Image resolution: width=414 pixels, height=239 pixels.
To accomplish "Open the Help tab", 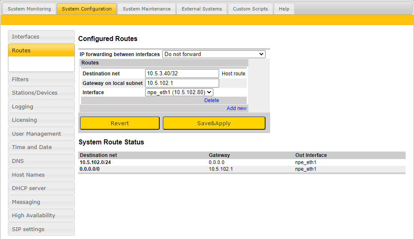I will [x=284, y=9].
